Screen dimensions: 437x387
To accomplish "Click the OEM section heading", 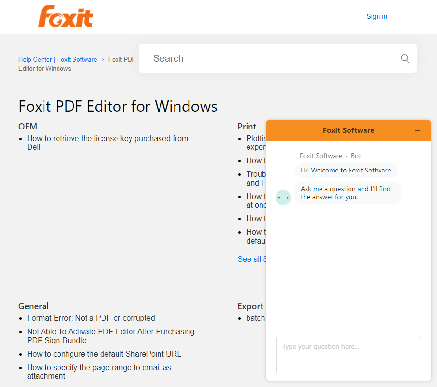I will coord(28,127).
